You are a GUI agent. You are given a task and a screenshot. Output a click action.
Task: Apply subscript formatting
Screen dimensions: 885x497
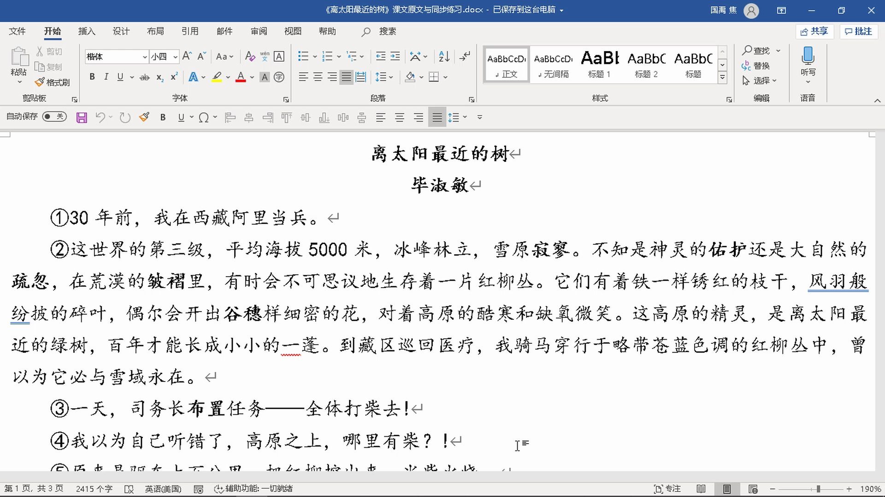click(159, 77)
